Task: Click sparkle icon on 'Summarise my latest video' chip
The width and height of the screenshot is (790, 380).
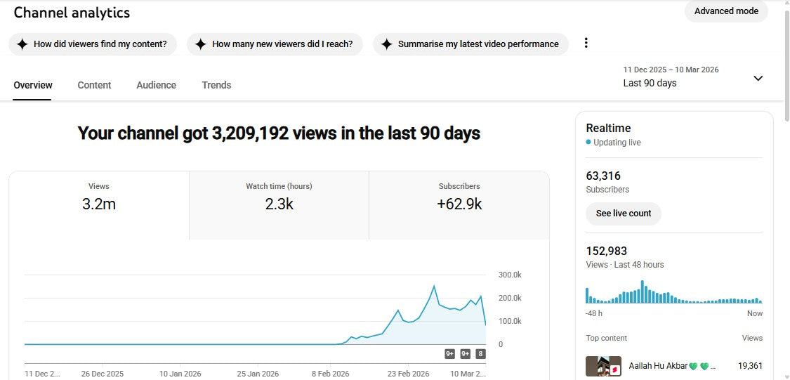Action: [386, 44]
